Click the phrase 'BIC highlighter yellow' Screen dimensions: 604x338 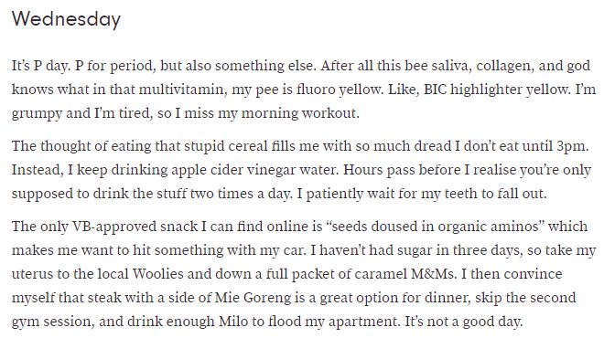tap(496, 90)
